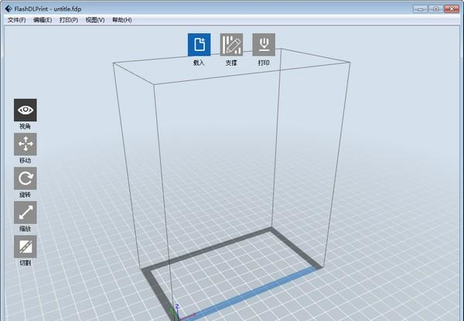The height and width of the screenshot is (321, 464).
Task: Open the Supports (支撑) tool
Action: coord(231,45)
